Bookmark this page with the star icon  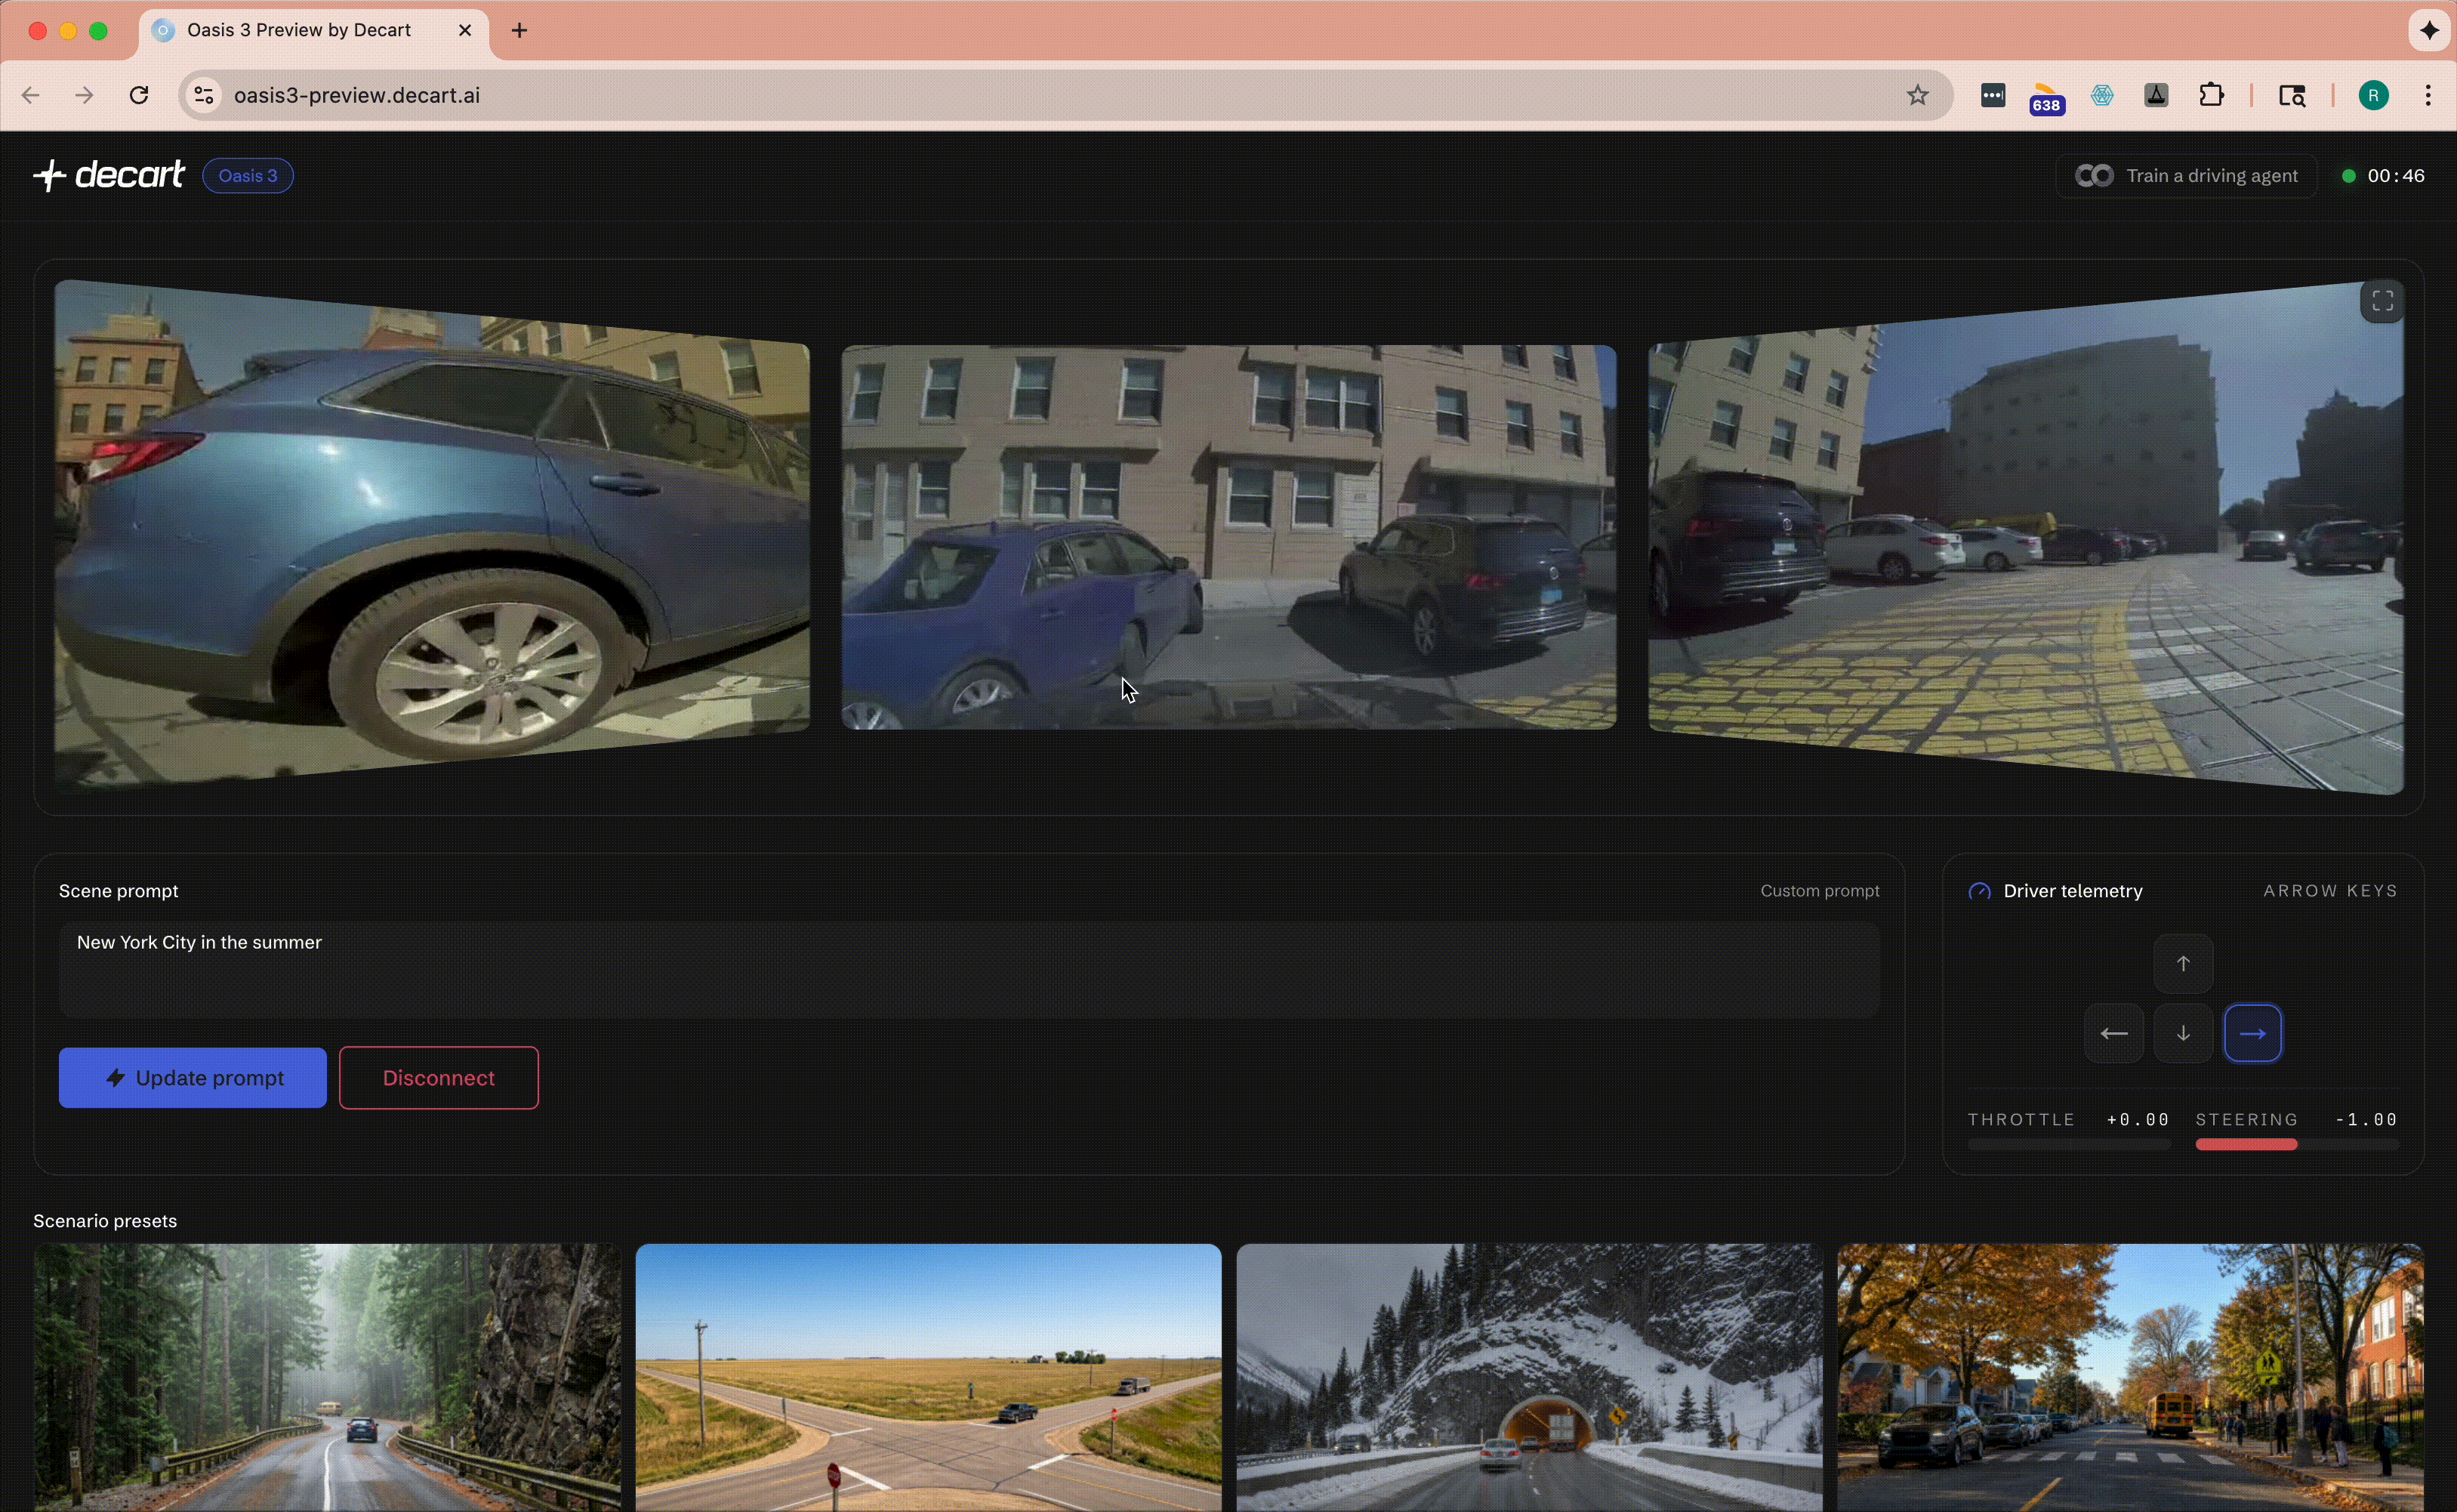coord(1917,96)
